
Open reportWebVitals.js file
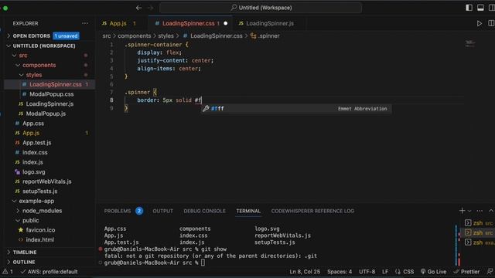pyautogui.click(x=46, y=181)
